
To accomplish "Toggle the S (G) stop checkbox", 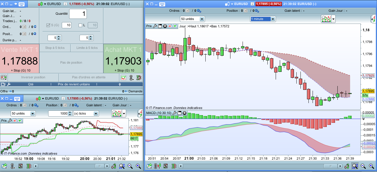I will point(48,25).
